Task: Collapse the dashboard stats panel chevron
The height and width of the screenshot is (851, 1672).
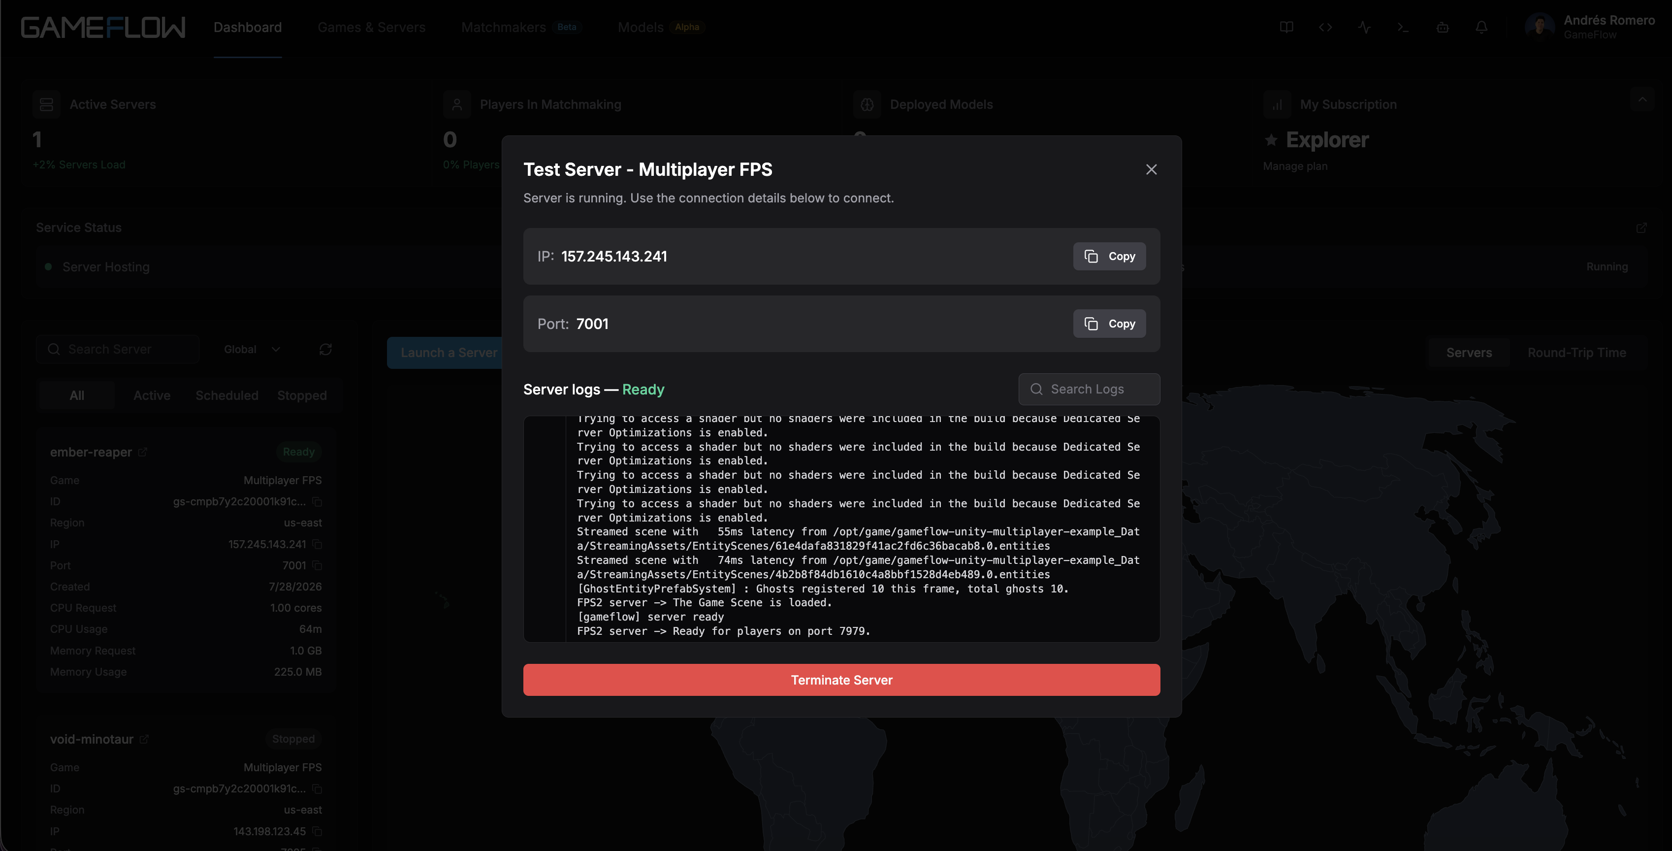Action: pos(1642,99)
